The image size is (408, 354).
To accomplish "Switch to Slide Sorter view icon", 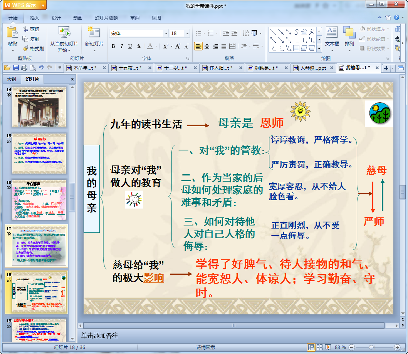I will [x=320, y=347].
